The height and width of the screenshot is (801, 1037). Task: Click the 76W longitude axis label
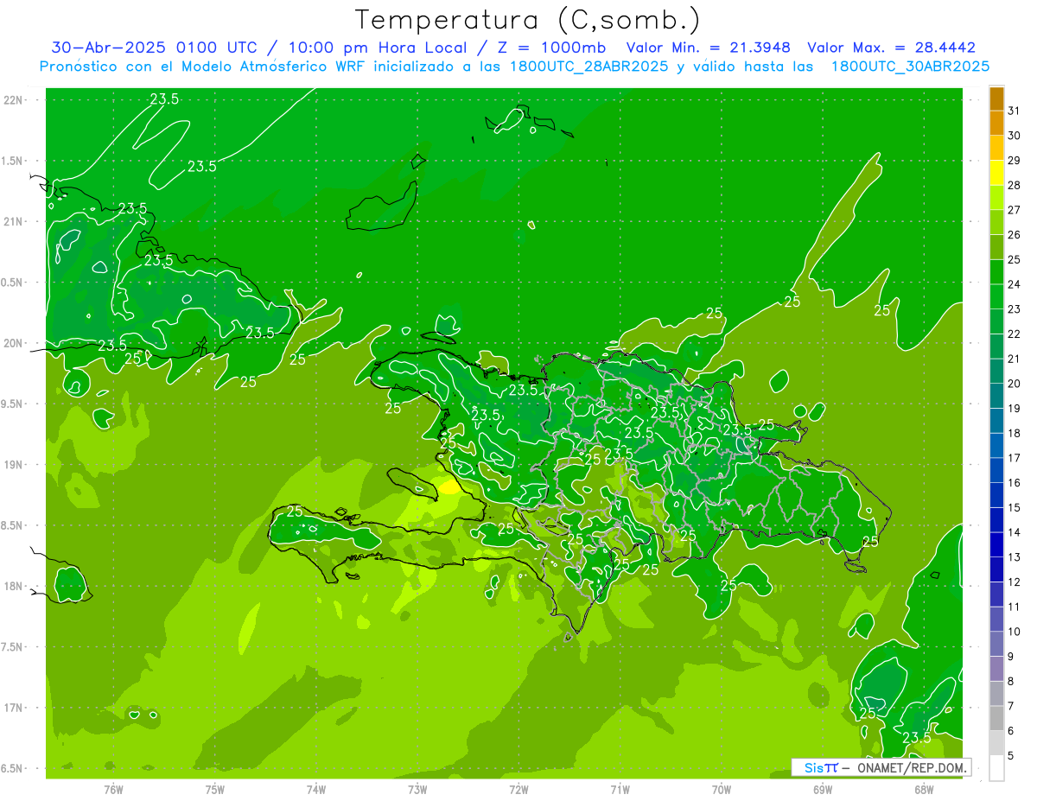tap(113, 791)
